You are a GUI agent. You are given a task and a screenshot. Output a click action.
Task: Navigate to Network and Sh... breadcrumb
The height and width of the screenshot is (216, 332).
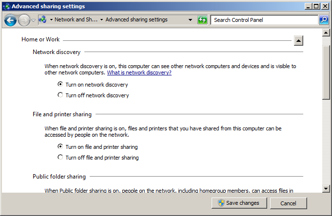[76, 19]
